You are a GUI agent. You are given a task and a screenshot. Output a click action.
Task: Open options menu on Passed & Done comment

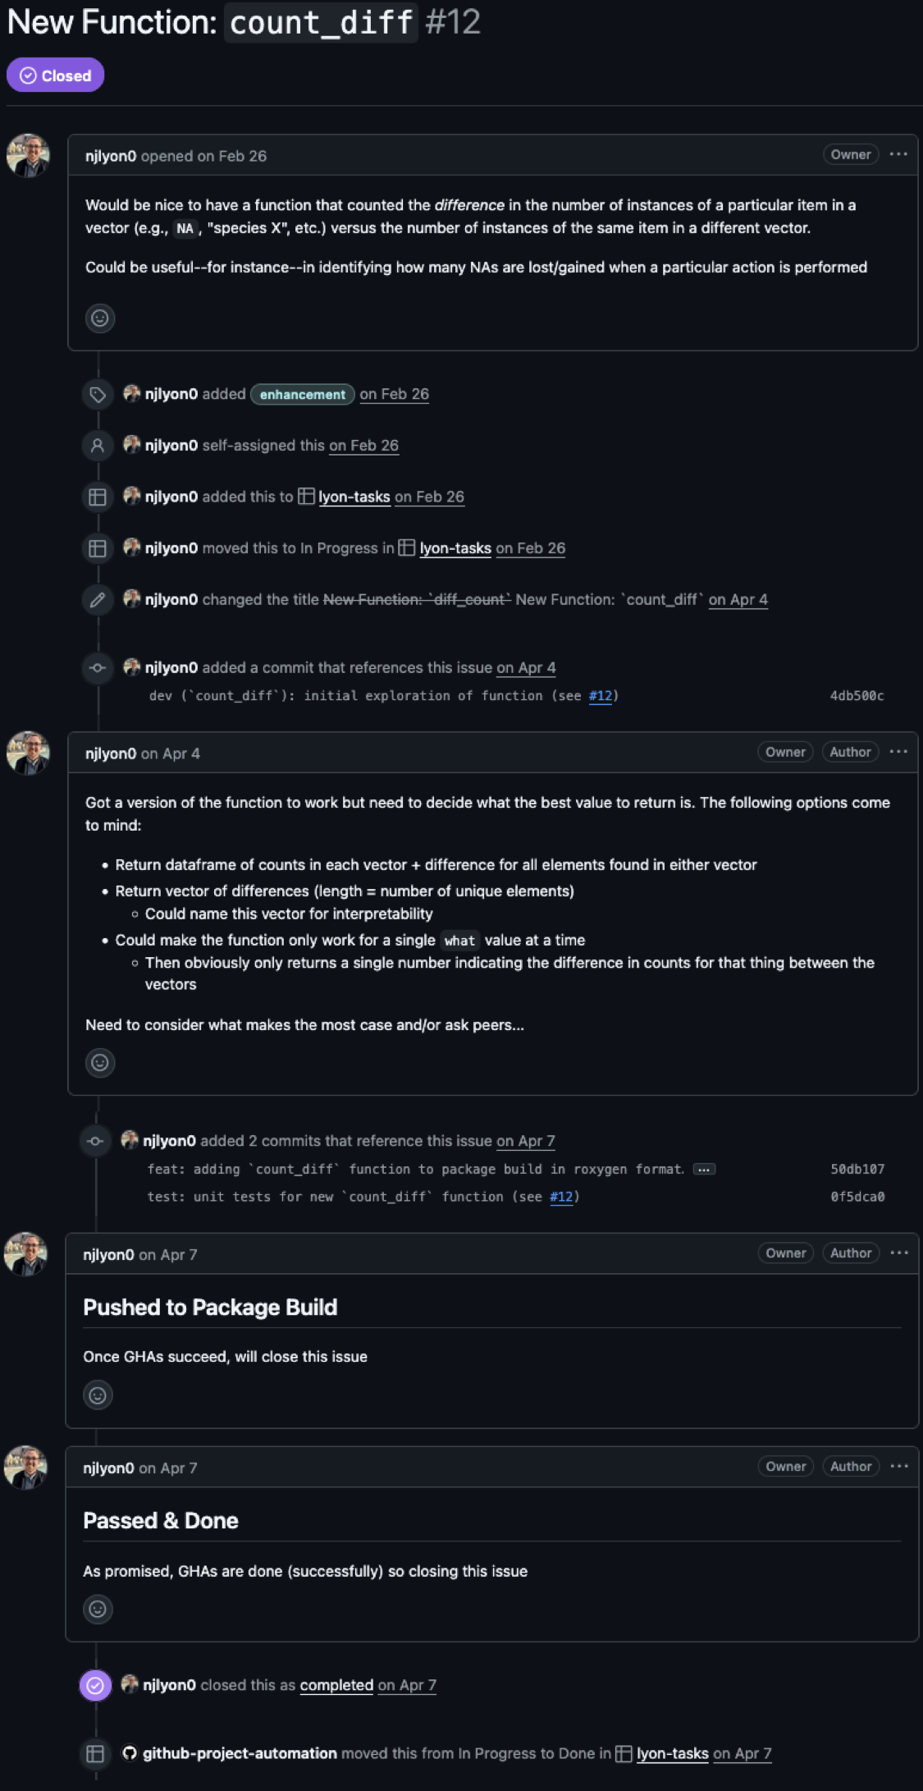(899, 1467)
